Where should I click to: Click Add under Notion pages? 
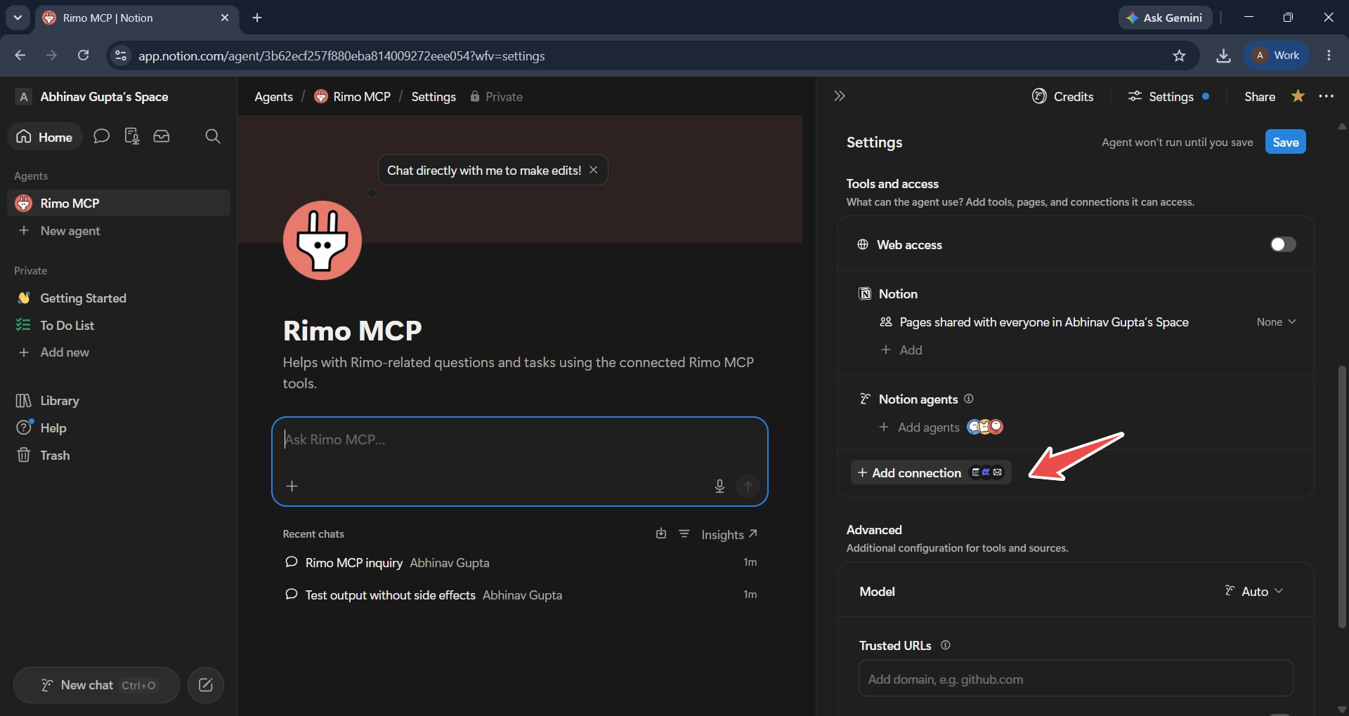pyautogui.click(x=902, y=350)
